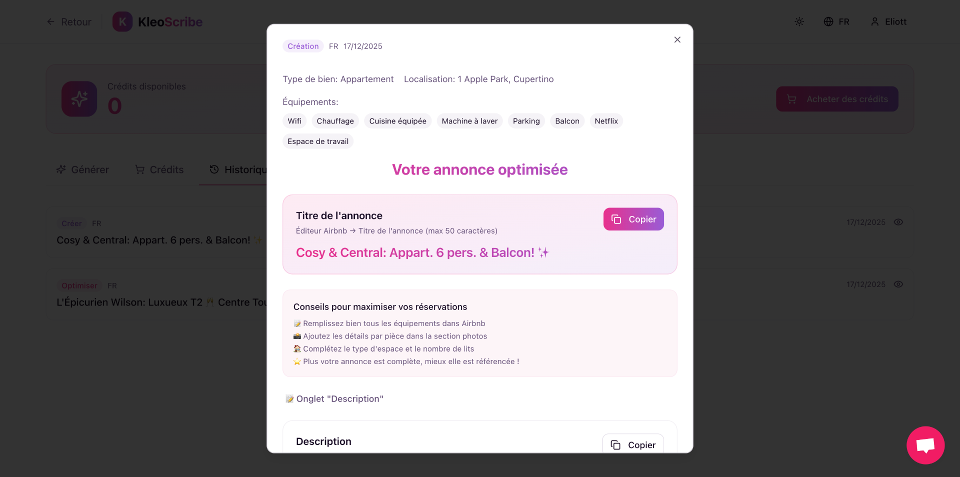Show the L'Épicurien Wilson entry preview
960x477 pixels.
pyautogui.click(x=898, y=284)
